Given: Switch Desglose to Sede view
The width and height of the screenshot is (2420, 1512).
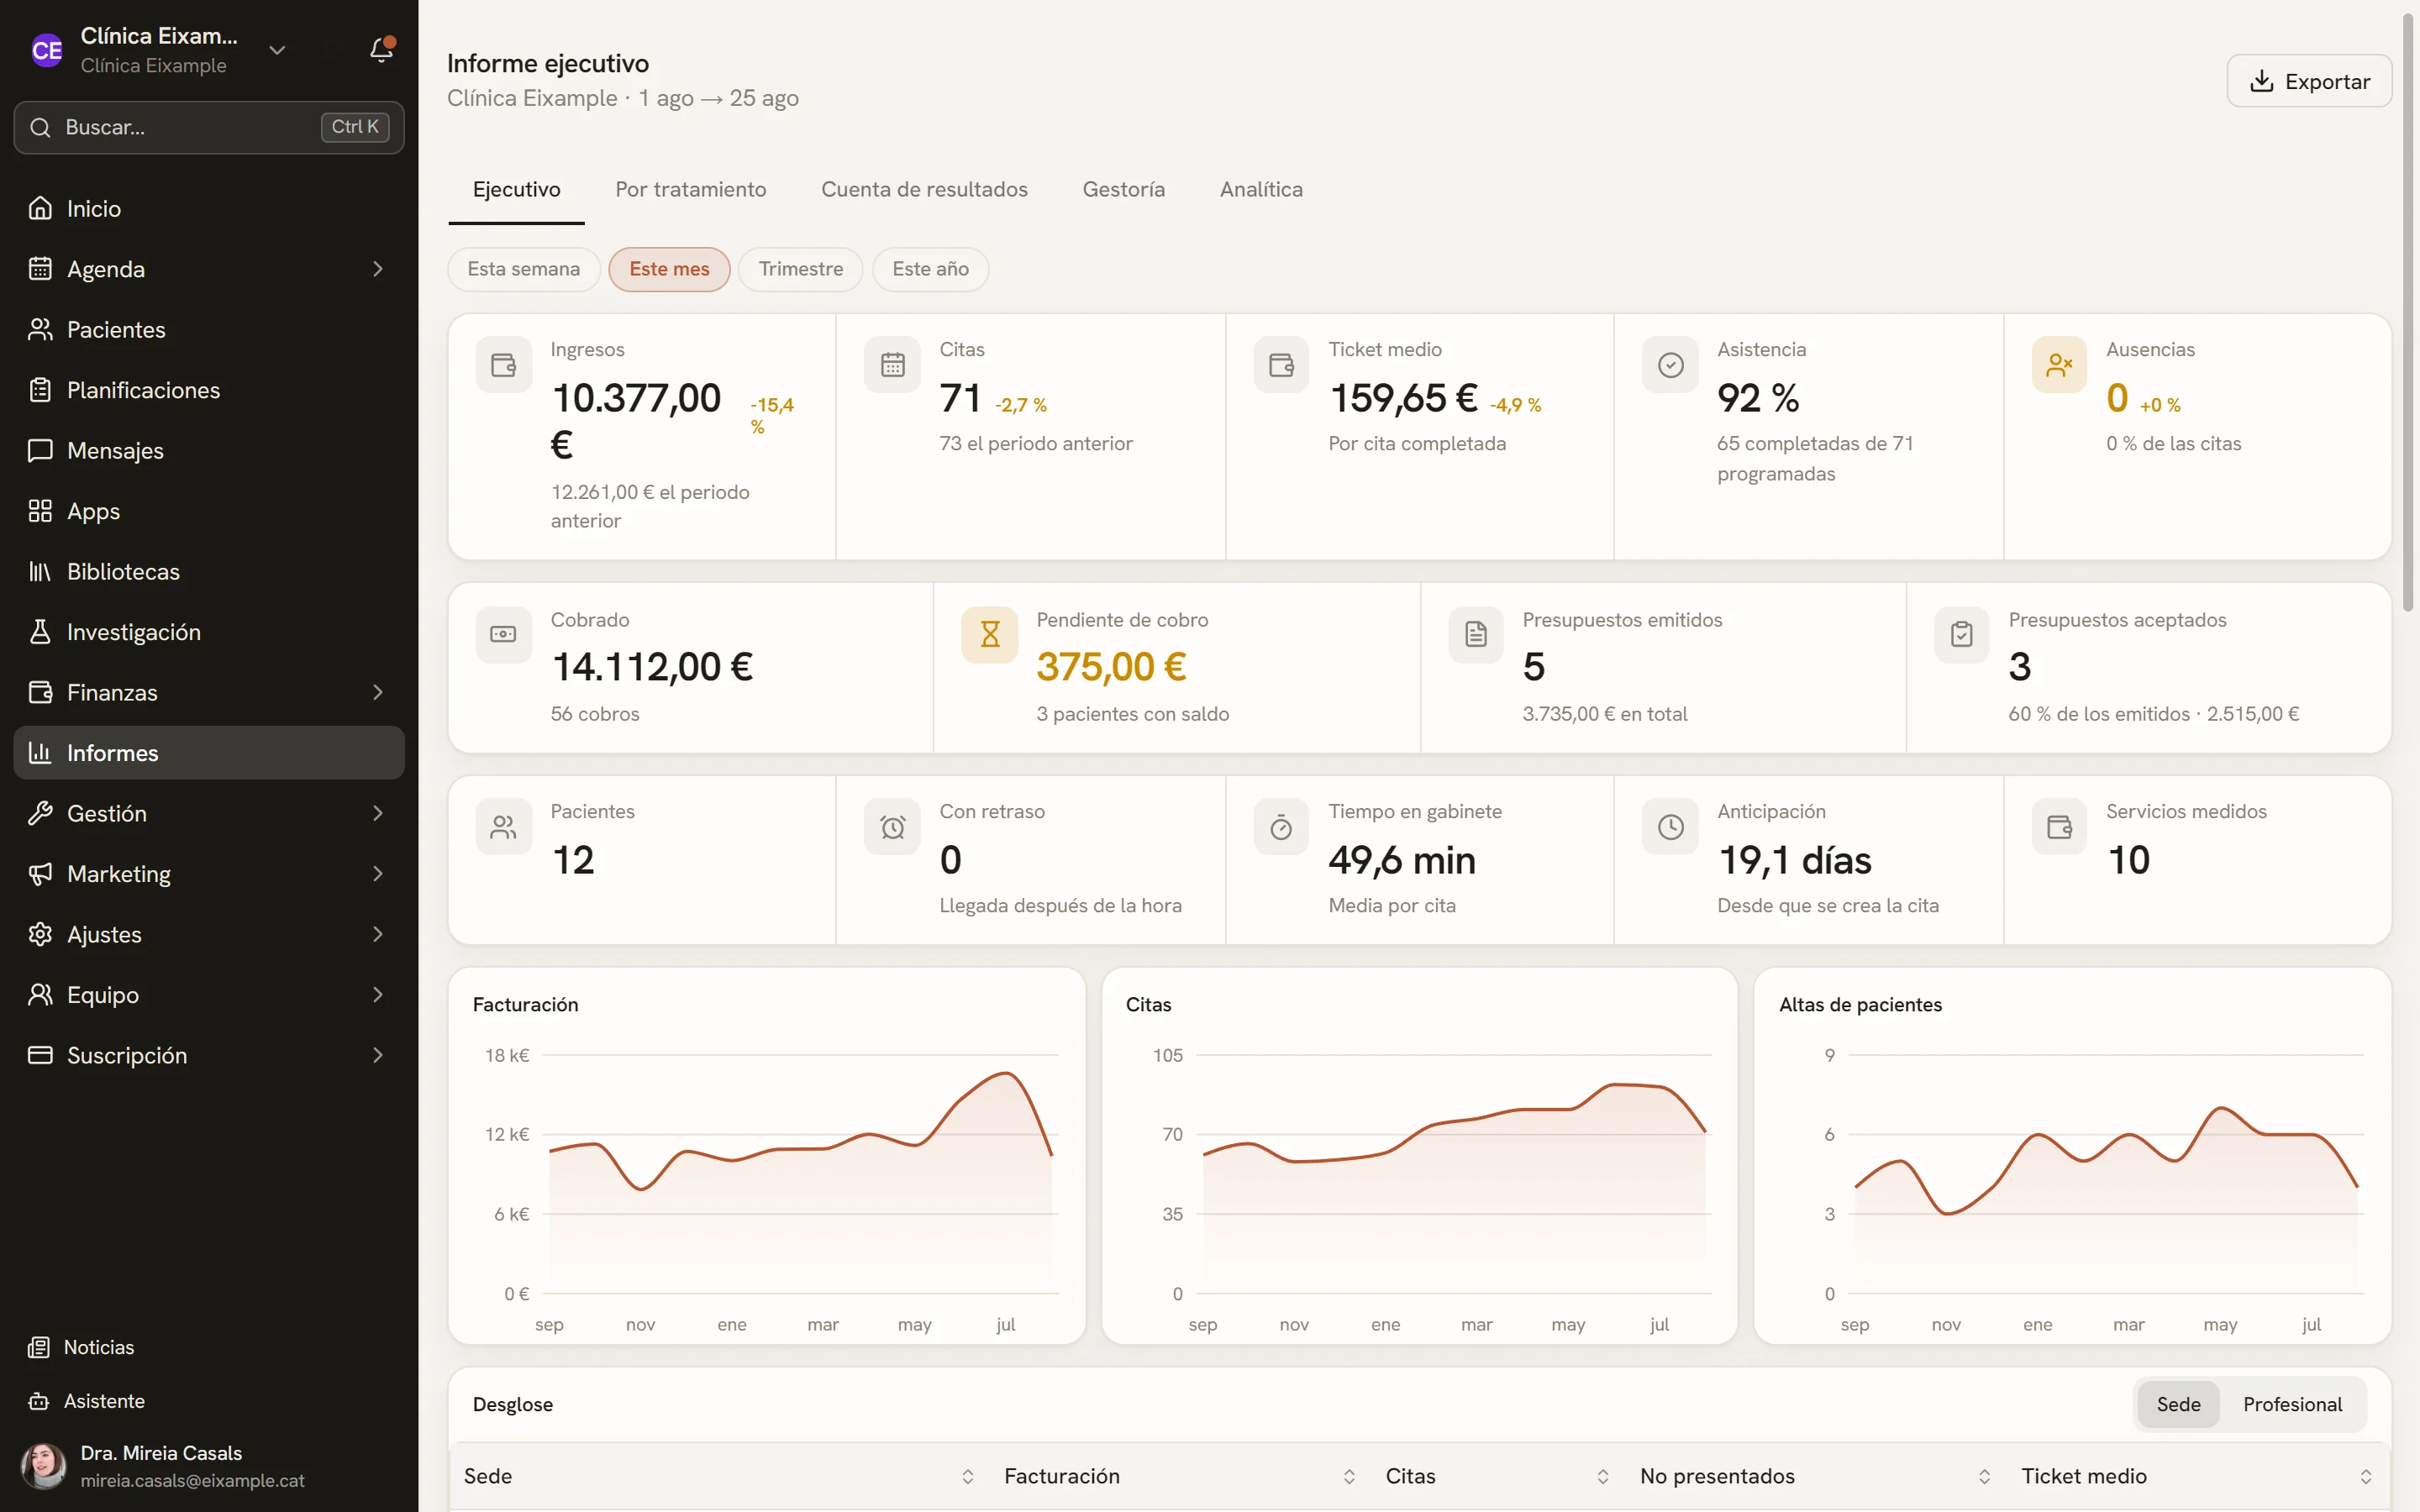Looking at the screenshot, I should coord(2178,1404).
